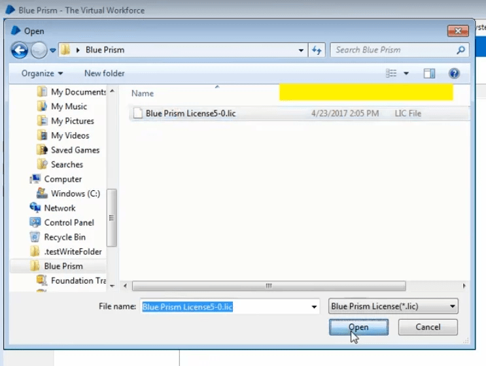Click the Windows (C:) drive icon

42,193
